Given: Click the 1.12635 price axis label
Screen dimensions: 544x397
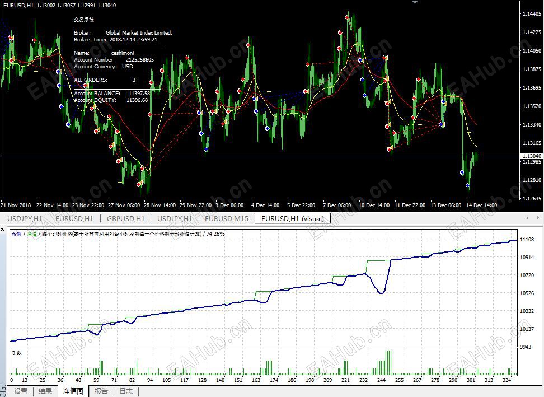Looking at the screenshot, I should (532, 198).
